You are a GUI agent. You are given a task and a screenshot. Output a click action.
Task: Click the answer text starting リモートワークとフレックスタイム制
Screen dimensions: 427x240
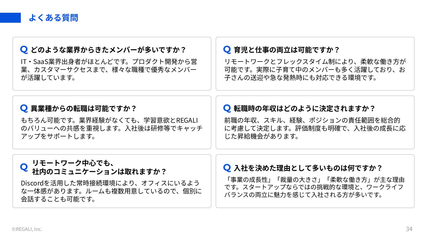pyautogui.click(x=315, y=70)
